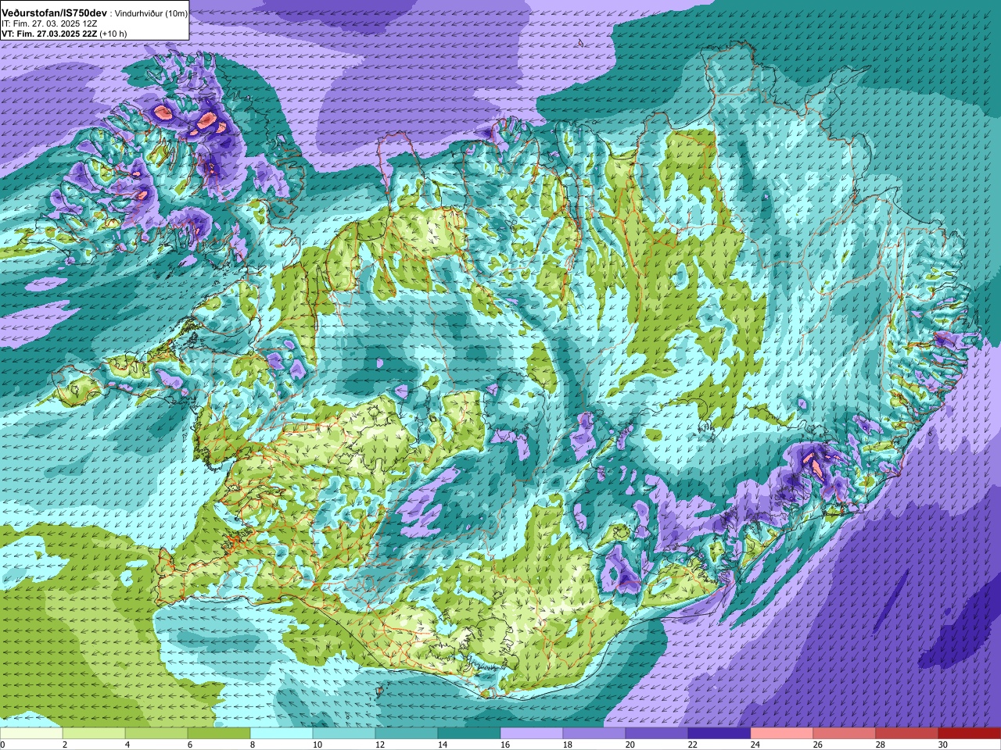Image resolution: width=1001 pixels, height=750 pixels.
Task: Pick the pink swatch between 24 and 26
Action: pyautogui.click(x=782, y=734)
